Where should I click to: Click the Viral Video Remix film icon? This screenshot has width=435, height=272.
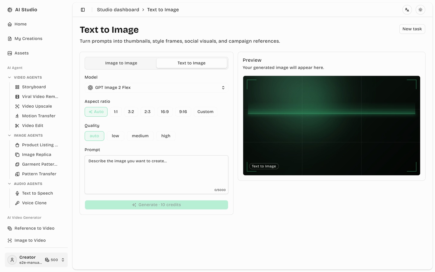pyautogui.click(x=17, y=97)
